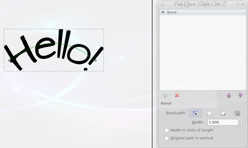
Task: Click left end node of green bend path
Action: coord(9,60)
